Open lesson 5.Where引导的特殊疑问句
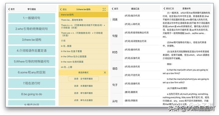219x115 pixels. 32,61
